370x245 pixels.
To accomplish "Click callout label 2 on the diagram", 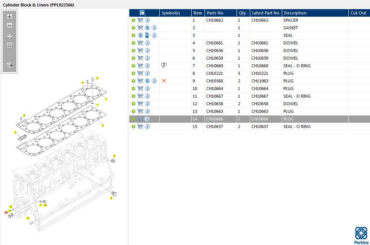I will pyautogui.click(x=103, y=125).
